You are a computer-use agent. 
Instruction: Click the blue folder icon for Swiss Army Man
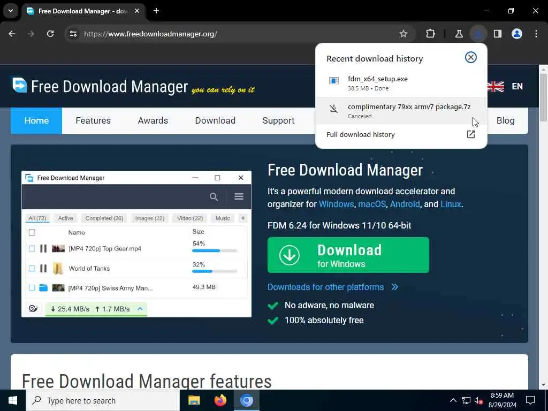[43, 287]
